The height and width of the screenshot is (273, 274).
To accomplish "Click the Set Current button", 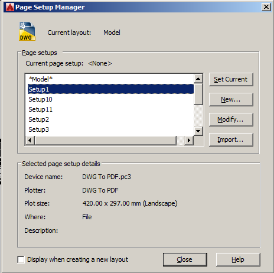I will pos(231,79).
